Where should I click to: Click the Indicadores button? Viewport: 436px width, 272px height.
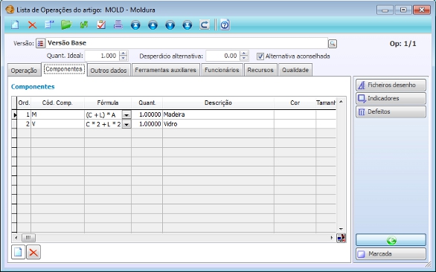pyautogui.click(x=391, y=98)
